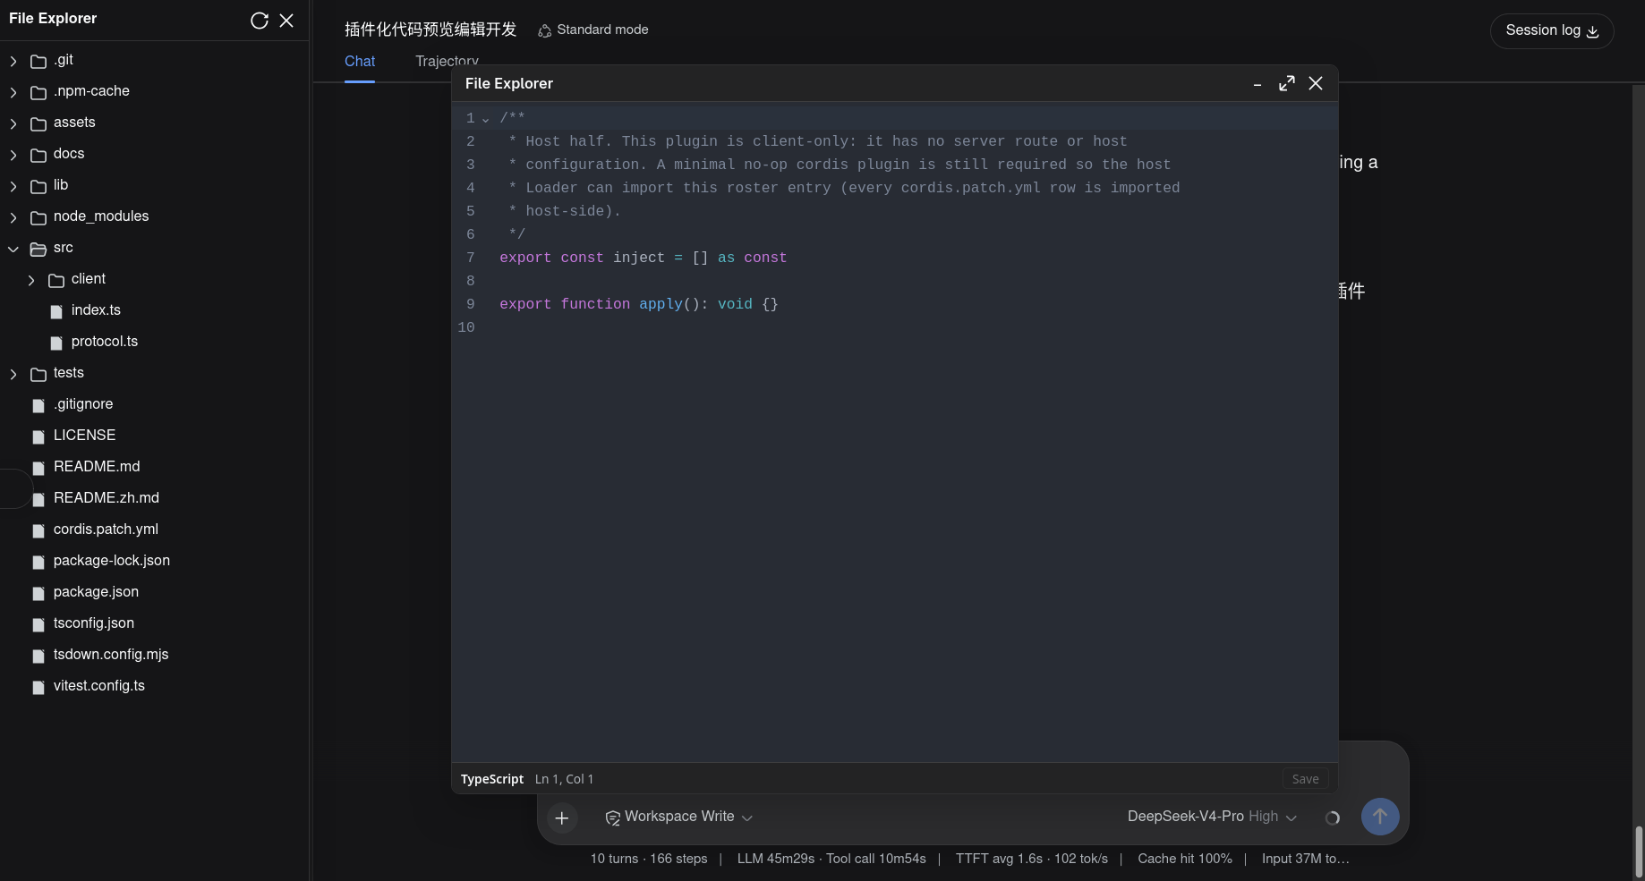1645x881 pixels.
Task: Click the .git folder icon
Action: [38, 62]
